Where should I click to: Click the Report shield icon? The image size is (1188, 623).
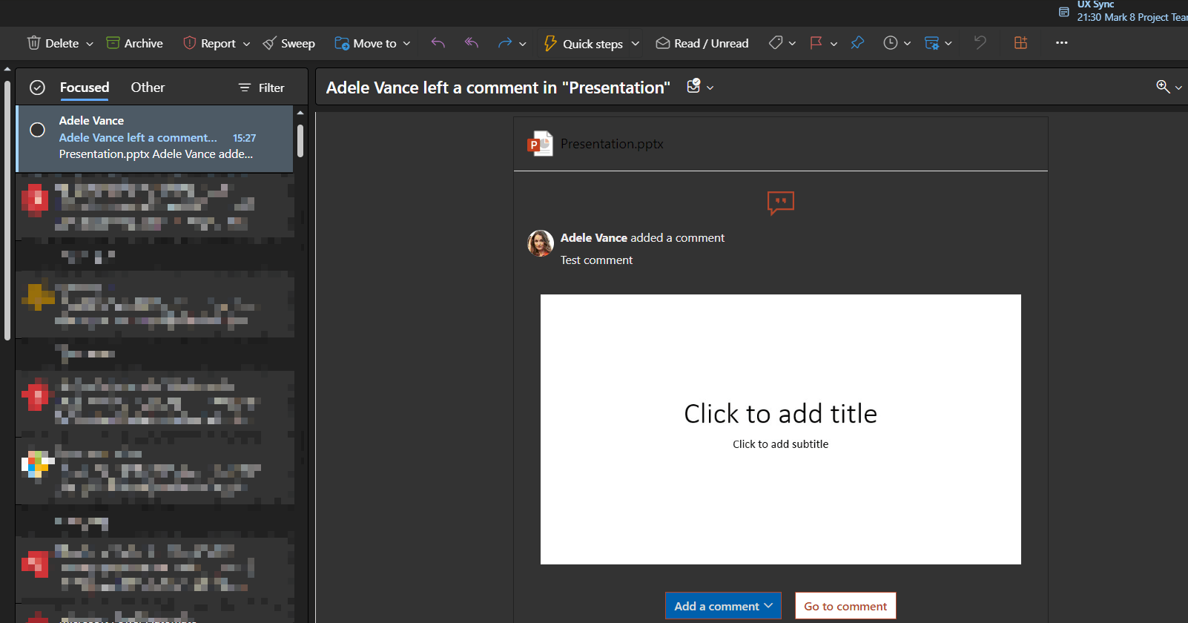tap(189, 43)
